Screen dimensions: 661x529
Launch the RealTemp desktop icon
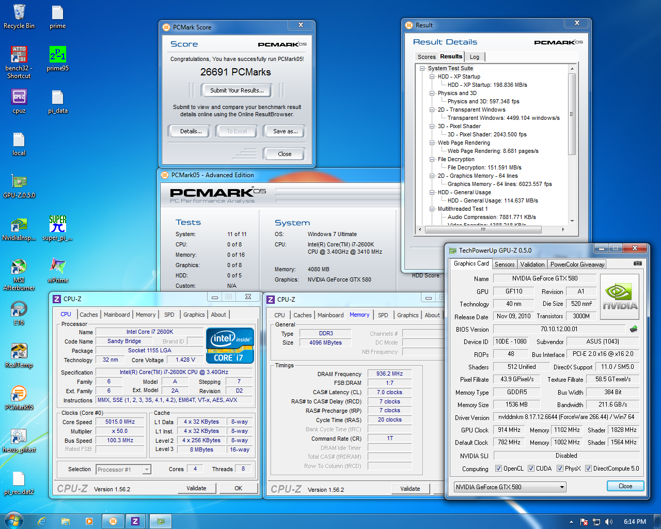click(x=19, y=355)
